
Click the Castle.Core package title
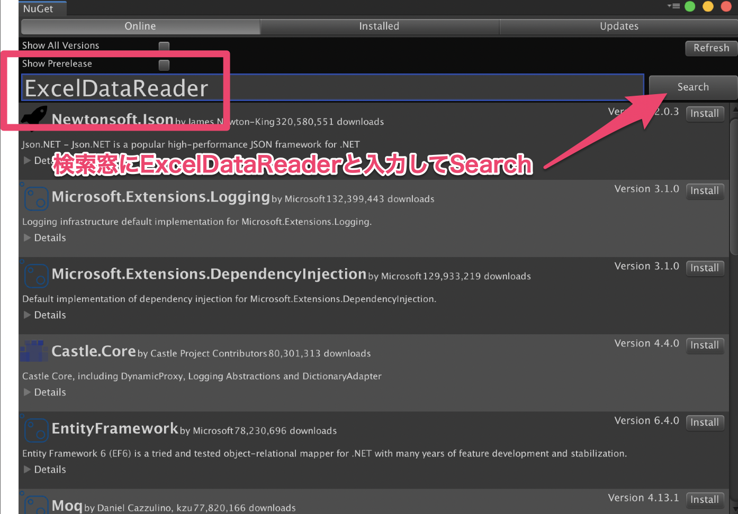pyautogui.click(x=94, y=351)
